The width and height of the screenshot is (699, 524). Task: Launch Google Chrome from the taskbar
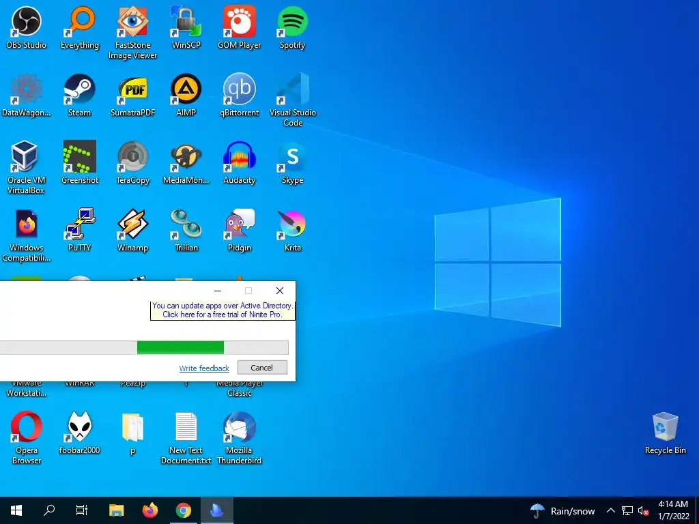point(183,510)
